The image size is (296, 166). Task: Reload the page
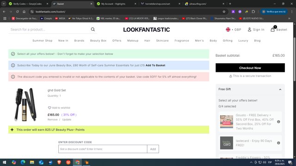point(18,12)
